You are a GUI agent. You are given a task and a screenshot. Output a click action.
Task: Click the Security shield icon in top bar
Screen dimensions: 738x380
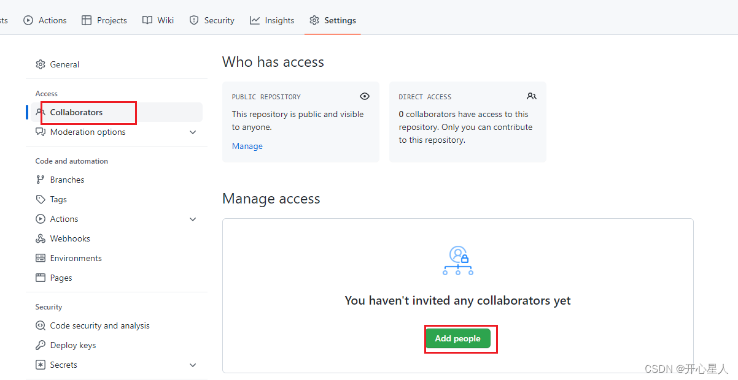[194, 20]
